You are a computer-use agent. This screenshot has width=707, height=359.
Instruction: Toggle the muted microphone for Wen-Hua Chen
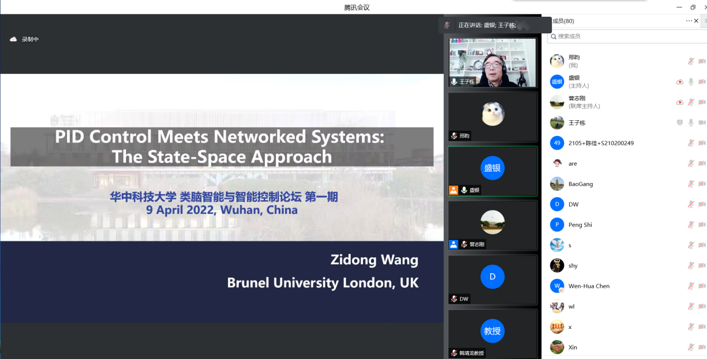[691, 286]
